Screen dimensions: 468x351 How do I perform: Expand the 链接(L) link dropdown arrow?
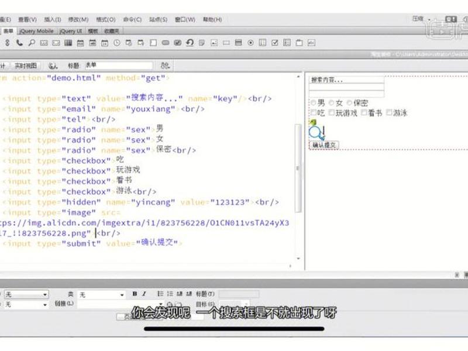pos(161,304)
